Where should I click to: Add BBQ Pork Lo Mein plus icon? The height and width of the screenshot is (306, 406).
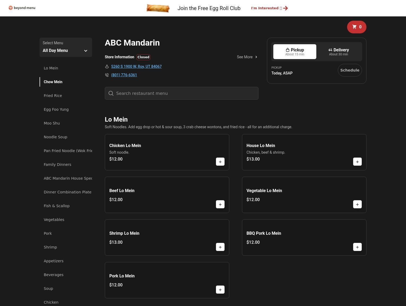click(357, 247)
